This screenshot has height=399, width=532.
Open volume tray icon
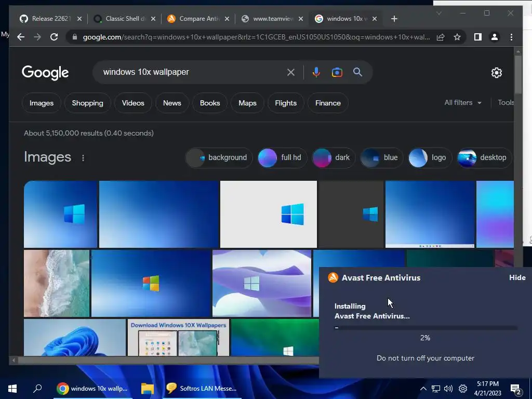pos(448,389)
